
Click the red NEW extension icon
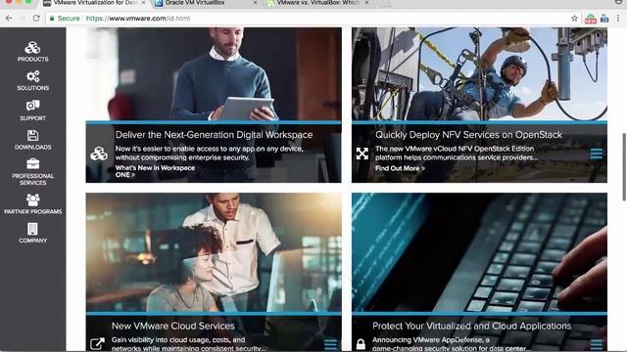pyautogui.click(x=590, y=19)
